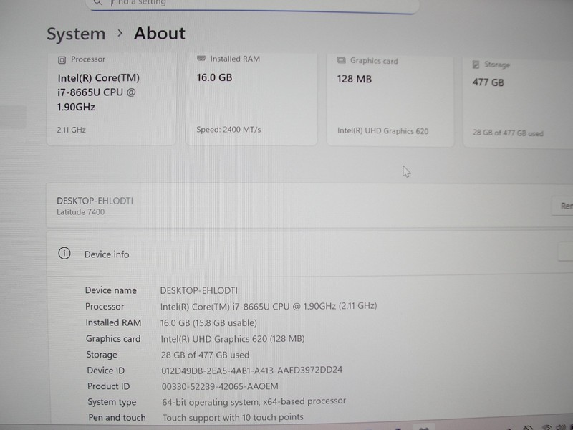Click the Installed RAM memory icon
Viewport: 573px width, 430px height.
point(201,59)
